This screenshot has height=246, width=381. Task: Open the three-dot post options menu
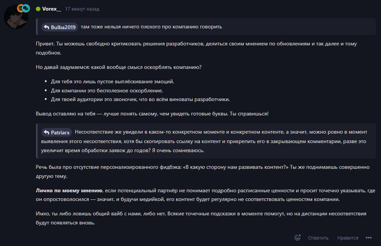tap(368, 238)
